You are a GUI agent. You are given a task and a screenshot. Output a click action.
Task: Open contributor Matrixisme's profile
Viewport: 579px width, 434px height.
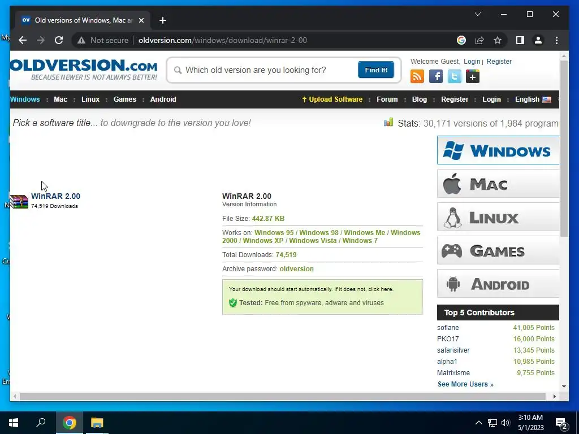click(453, 373)
